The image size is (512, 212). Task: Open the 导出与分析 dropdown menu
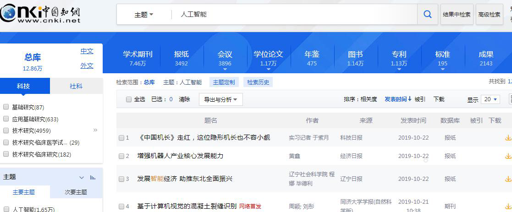coord(221,99)
